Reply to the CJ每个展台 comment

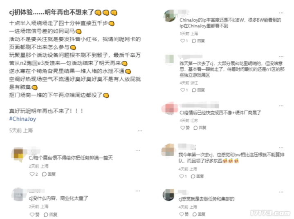coord(49,174)
